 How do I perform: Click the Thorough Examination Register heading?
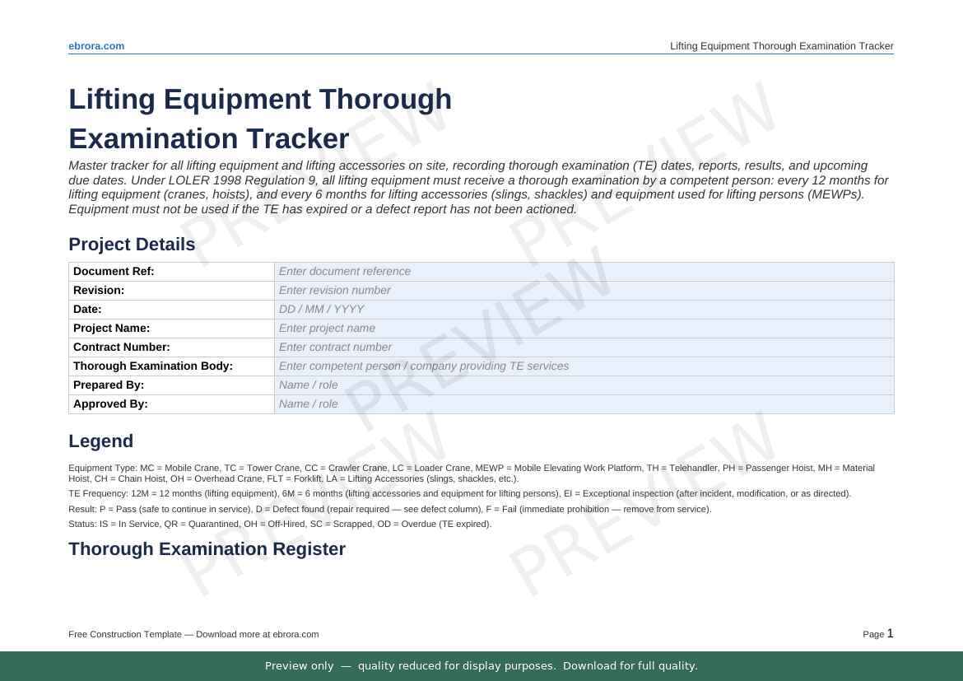point(207,549)
